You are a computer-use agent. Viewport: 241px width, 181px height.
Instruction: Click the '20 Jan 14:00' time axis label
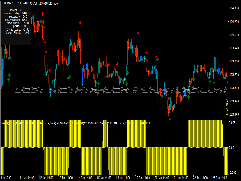162,178
